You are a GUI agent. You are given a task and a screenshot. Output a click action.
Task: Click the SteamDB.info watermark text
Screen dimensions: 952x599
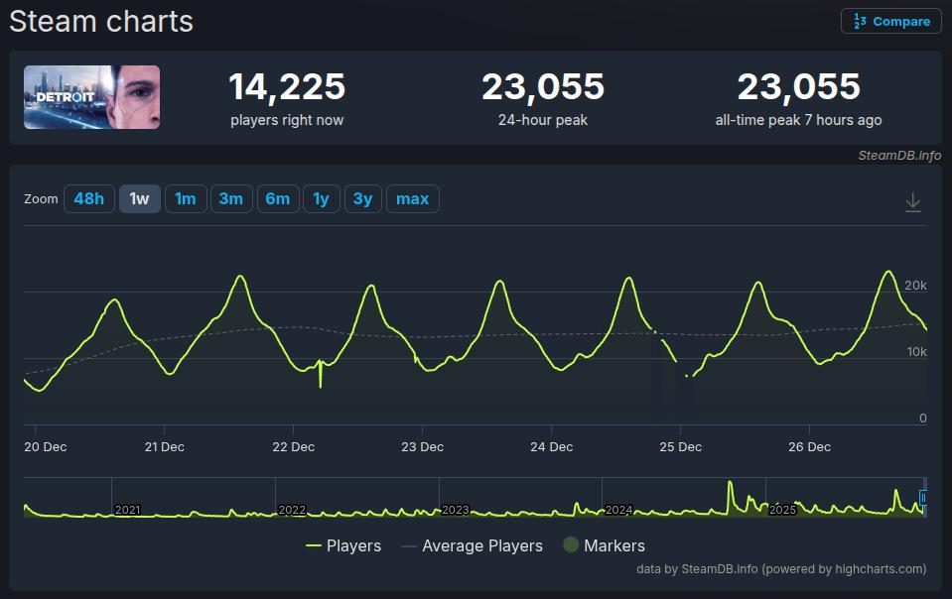point(899,156)
